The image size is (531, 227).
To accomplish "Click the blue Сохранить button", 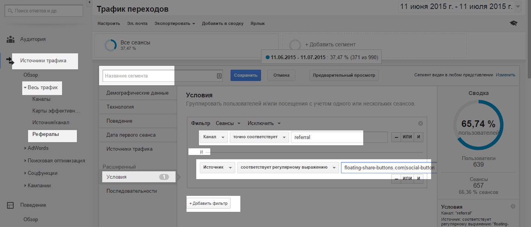I will coord(245,75).
